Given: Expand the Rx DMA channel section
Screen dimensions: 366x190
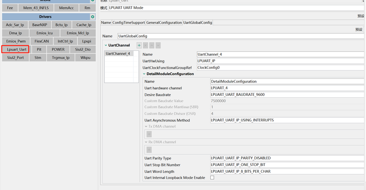Looking at the screenshot, I should pyautogui.click(x=146, y=142).
